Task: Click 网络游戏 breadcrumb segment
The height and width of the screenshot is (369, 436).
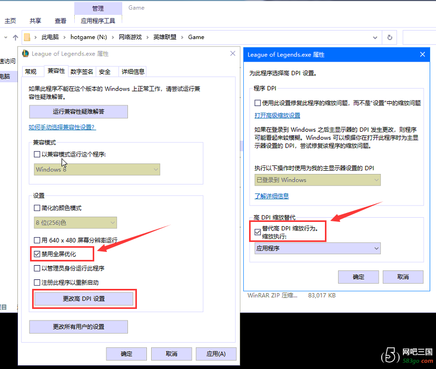Action: tap(130, 37)
